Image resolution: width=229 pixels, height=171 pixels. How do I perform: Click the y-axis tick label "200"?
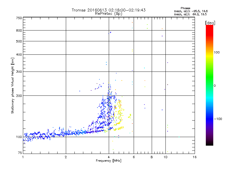(x=19, y=96)
